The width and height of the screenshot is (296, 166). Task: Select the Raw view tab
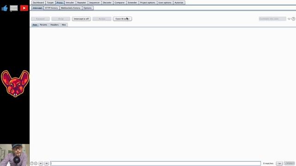click(35, 24)
